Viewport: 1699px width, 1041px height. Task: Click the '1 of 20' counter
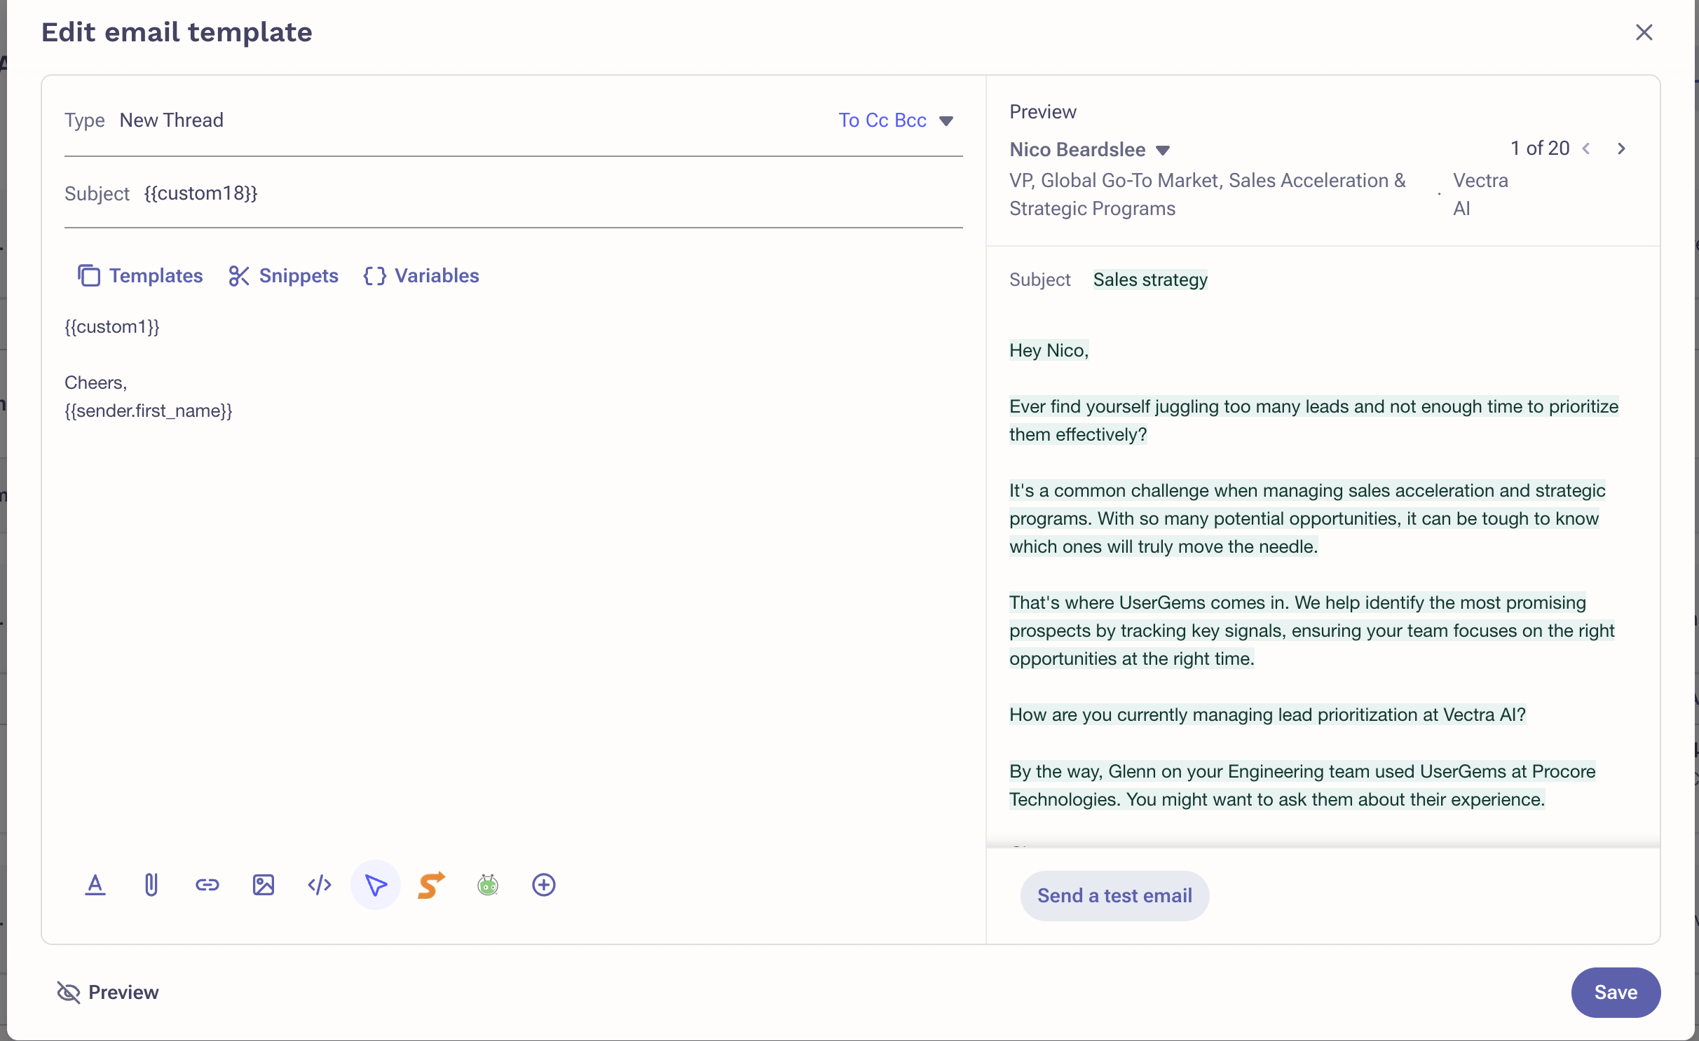[x=1540, y=149]
